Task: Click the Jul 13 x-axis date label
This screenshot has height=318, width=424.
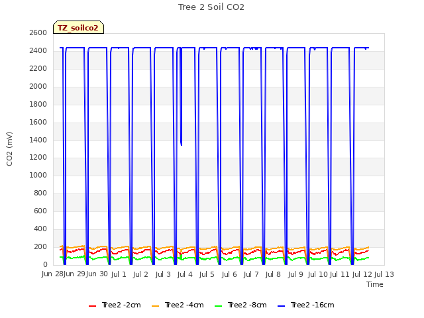Action: click(384, 274)
